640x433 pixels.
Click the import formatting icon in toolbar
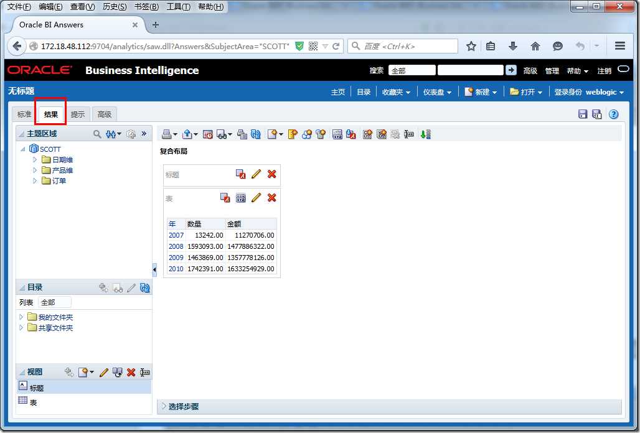[x=351, y=134]
